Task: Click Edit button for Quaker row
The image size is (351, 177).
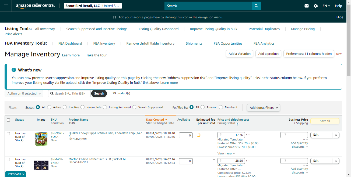Action: (x=322, y=135)
